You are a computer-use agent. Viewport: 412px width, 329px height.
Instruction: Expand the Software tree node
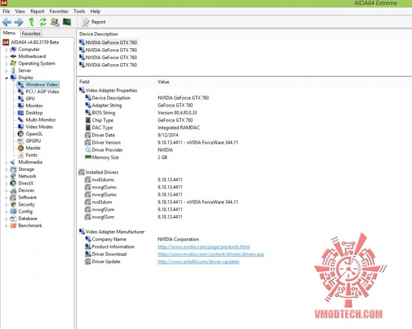(6, 198)
